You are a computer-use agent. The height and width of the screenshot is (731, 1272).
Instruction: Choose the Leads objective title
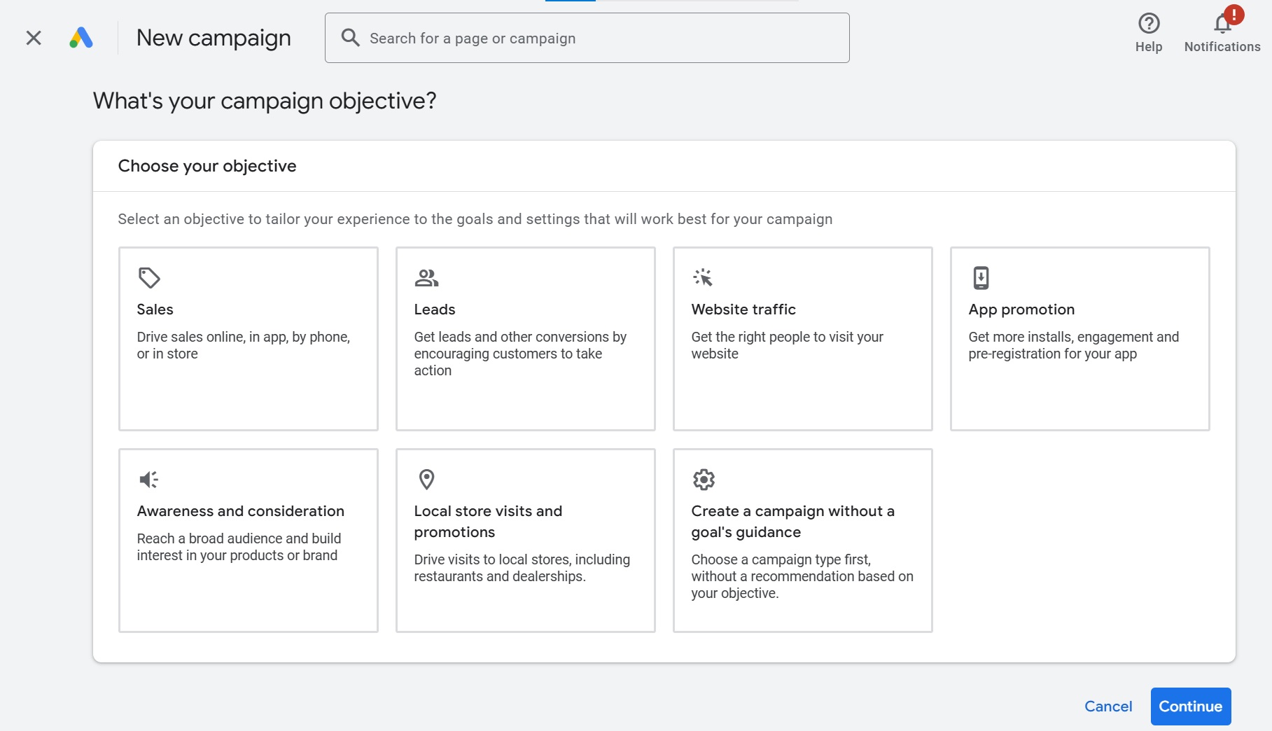[x=434, y=309]
